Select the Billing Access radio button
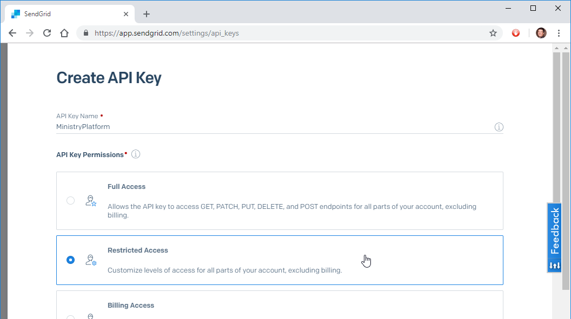Image resolution: width=571 pixels, height=319 pixels. click(70, 316)
